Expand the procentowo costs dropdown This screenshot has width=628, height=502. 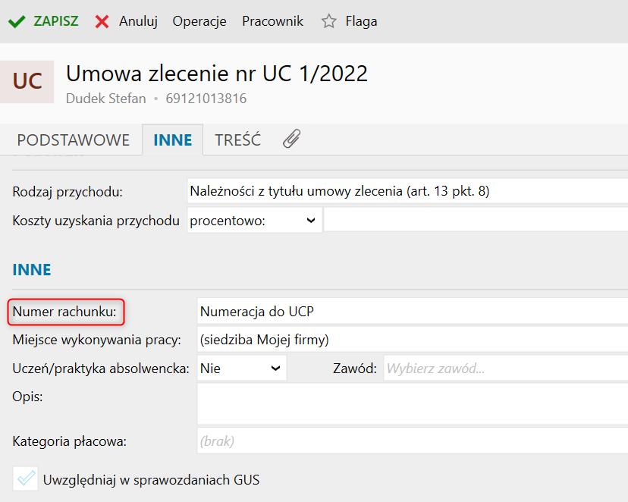[254, 220]
